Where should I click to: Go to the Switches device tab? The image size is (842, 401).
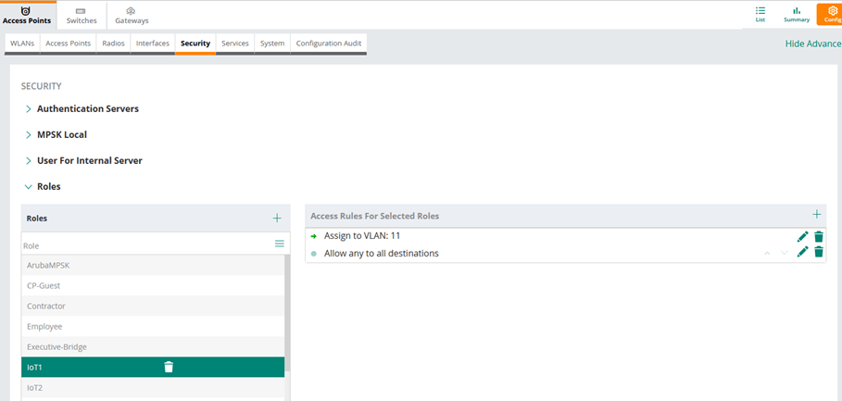pyautogui.click(x=82, y=15)
